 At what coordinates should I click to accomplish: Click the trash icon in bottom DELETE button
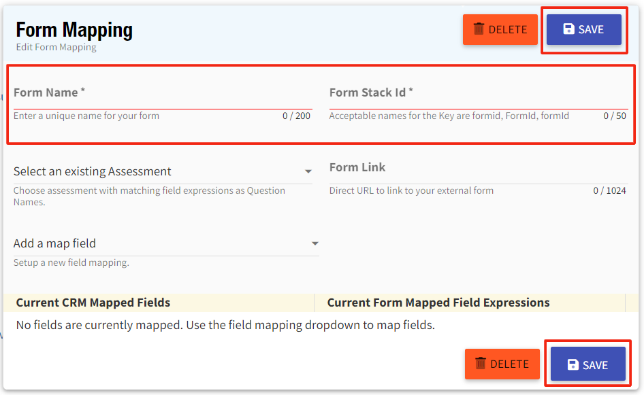coord(481,364)
